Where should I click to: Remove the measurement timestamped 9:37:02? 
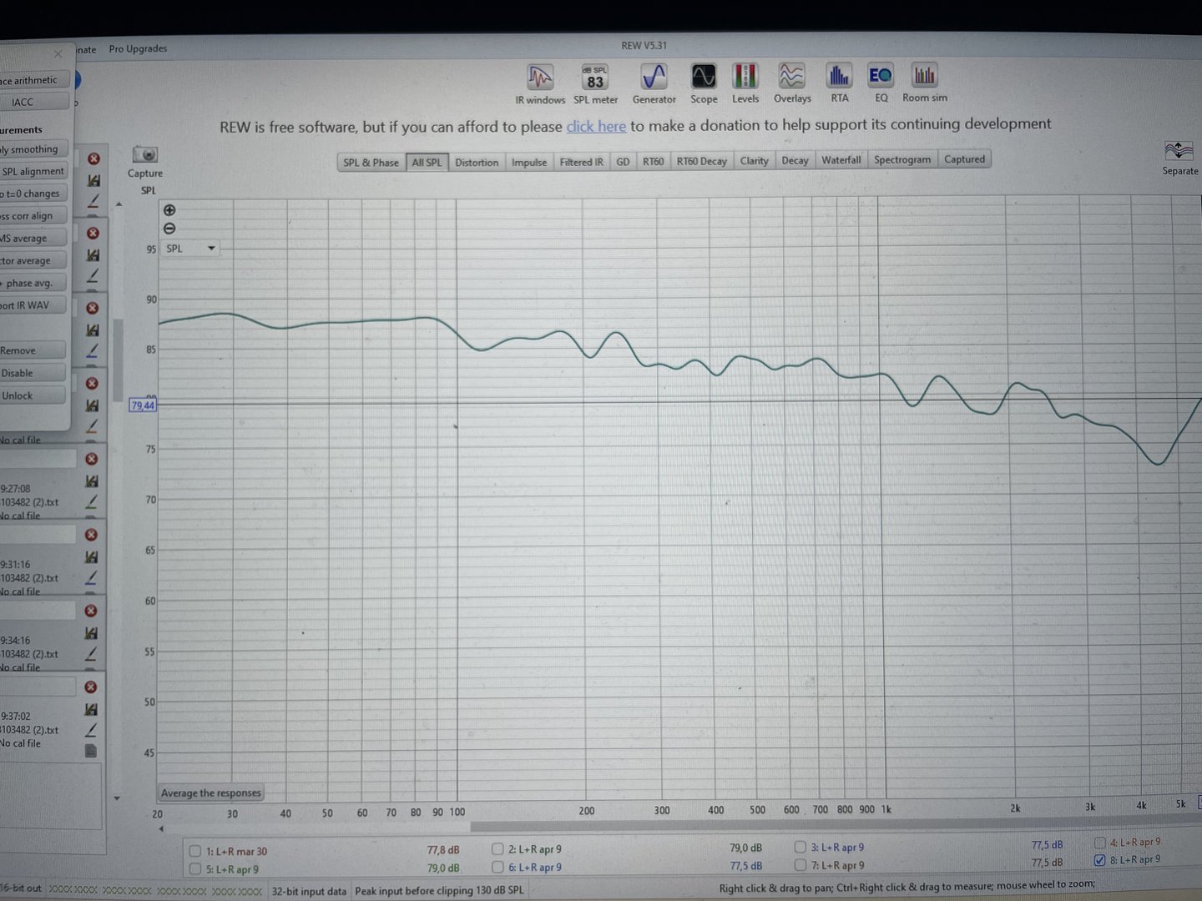point(91,687)
